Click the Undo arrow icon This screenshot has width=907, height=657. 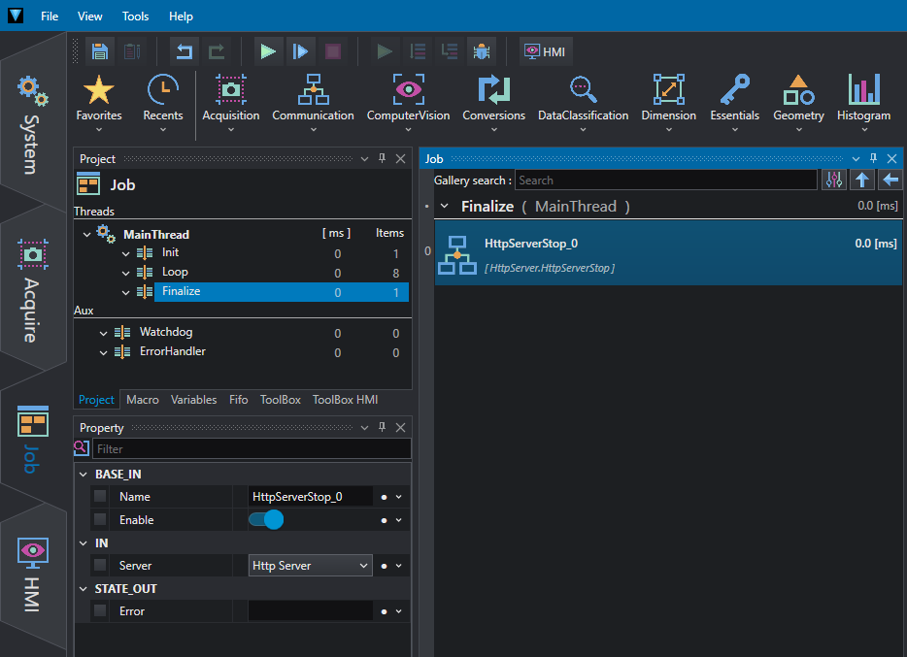[x=185, y=51]
